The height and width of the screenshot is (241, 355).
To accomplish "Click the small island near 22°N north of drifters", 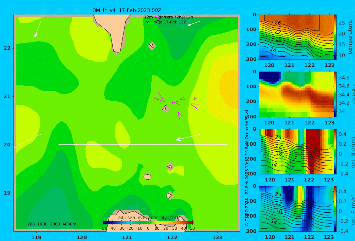I will pos(152,46).
